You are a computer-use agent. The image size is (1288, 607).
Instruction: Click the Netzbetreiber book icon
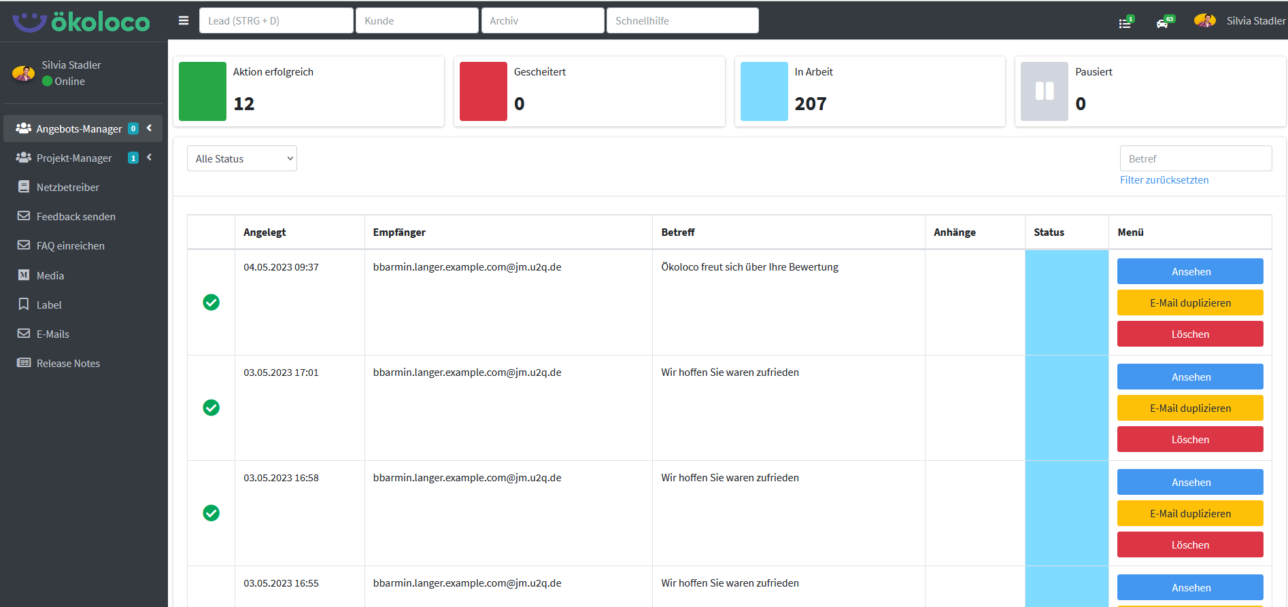24,187
